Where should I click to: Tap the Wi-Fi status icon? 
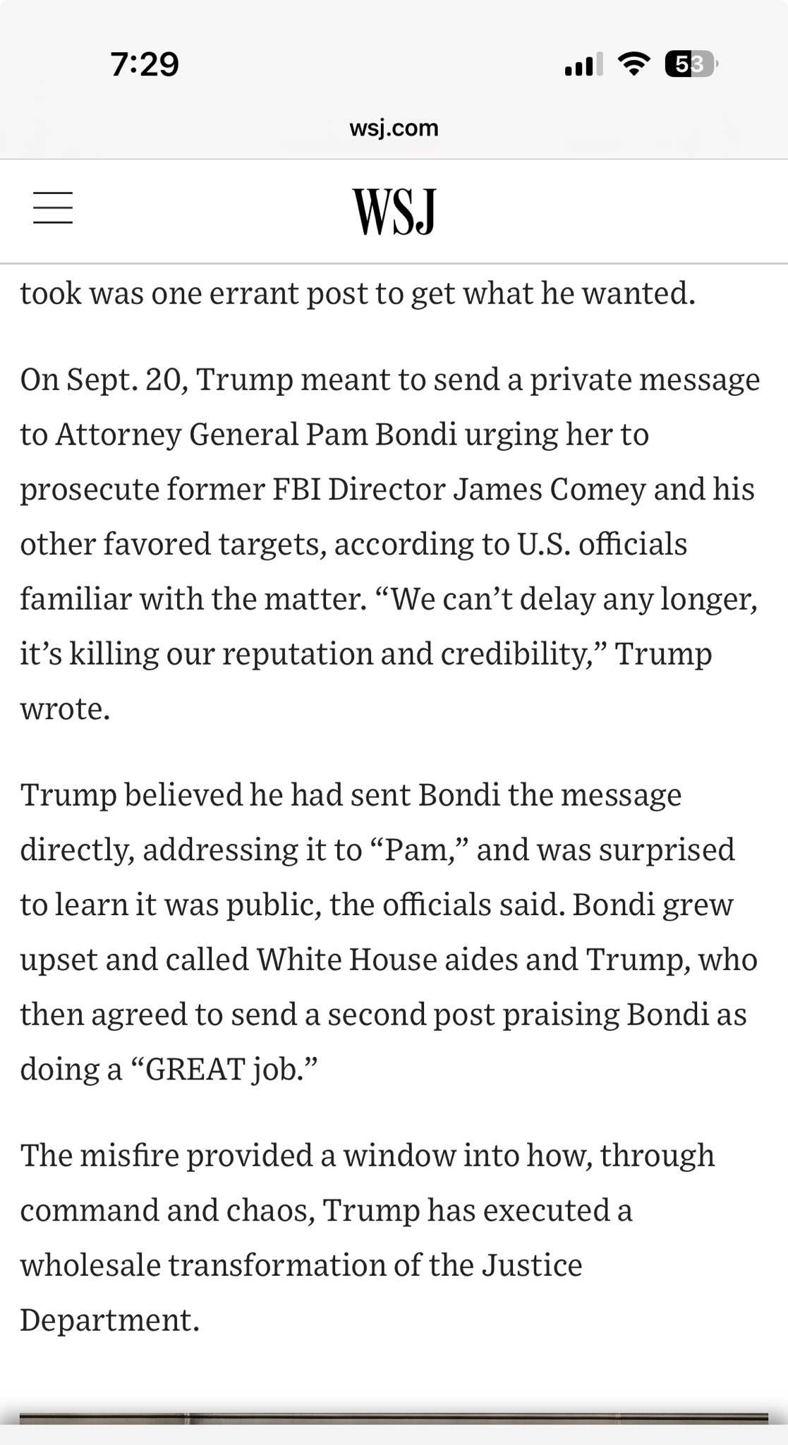point(633,64)
